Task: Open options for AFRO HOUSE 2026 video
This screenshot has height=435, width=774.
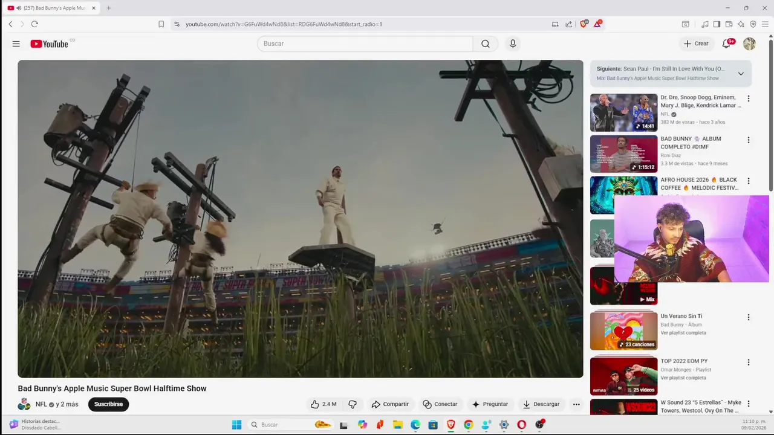Action: [x=749, y=181]
